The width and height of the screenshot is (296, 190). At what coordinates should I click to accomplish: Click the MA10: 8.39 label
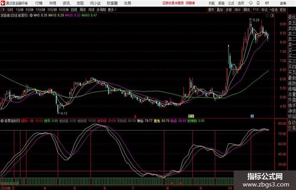[x=56, y=15]
